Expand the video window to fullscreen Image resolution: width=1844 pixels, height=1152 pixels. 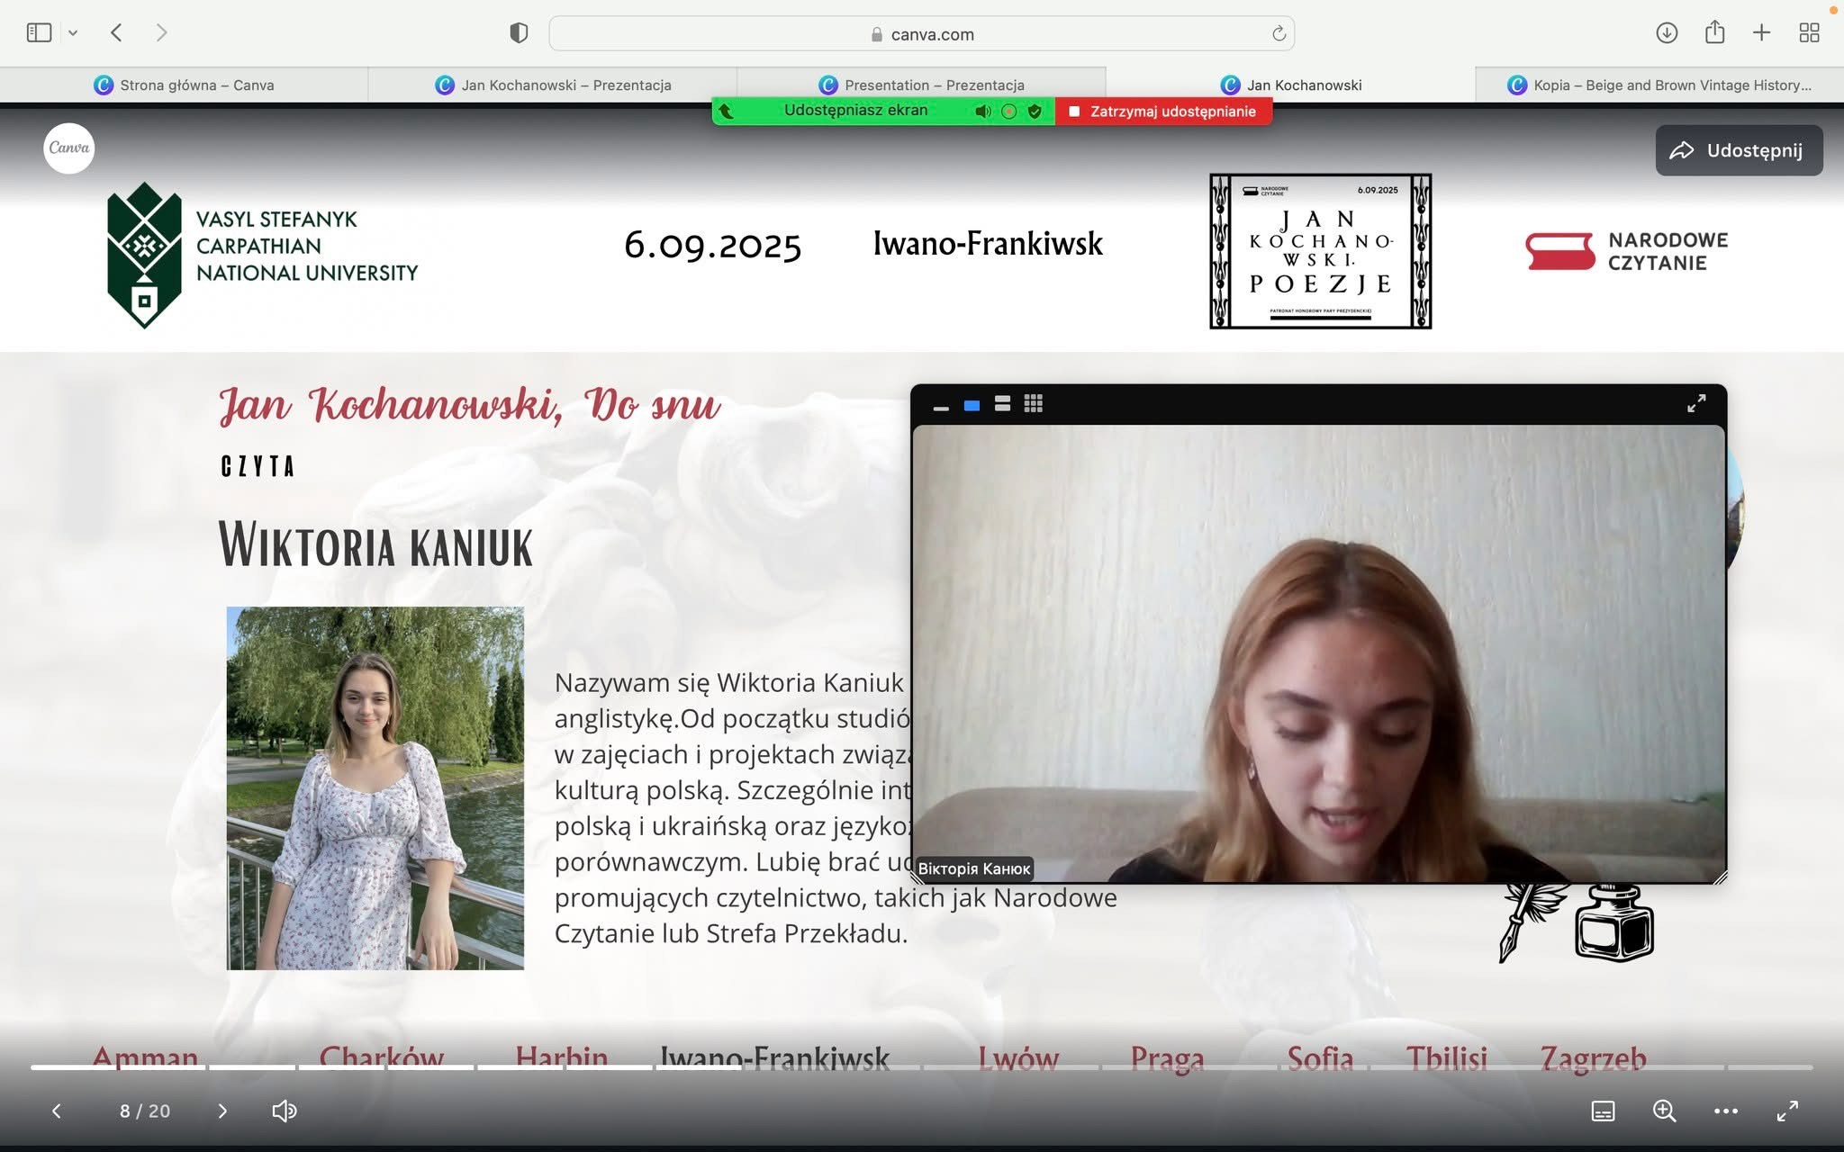click(1696, 403)
